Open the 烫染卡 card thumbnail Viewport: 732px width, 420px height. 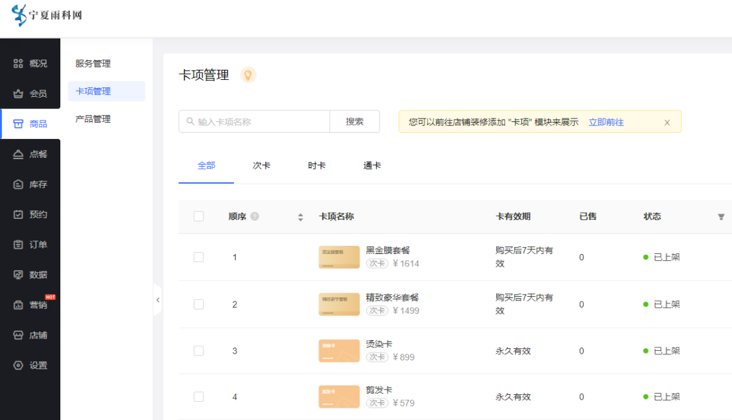click(x=340, y=351)
